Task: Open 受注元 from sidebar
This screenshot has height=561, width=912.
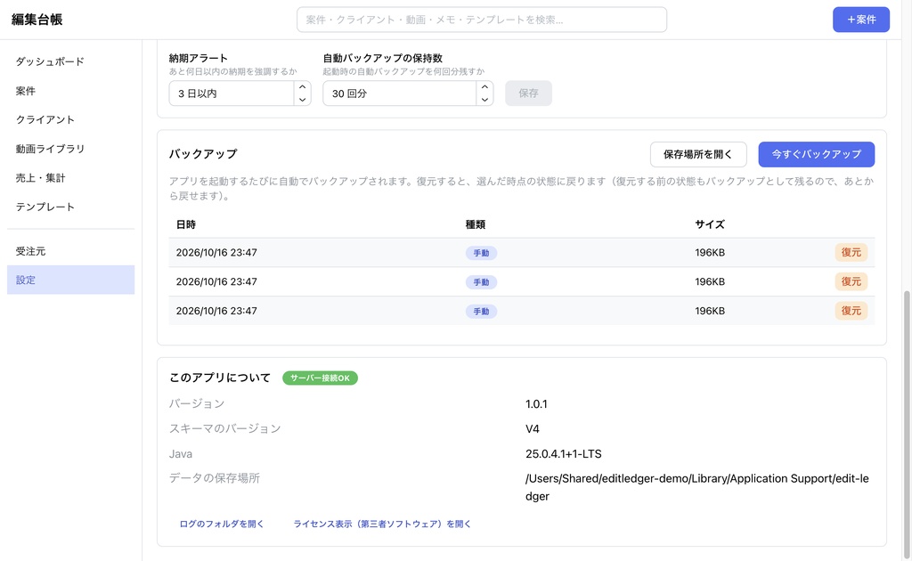Action: click(x=70, y=251)
